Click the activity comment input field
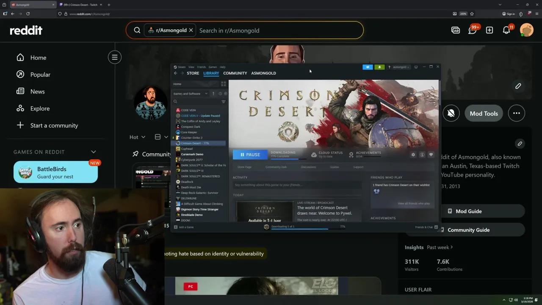The image size is (542, 305). [297, 185]
